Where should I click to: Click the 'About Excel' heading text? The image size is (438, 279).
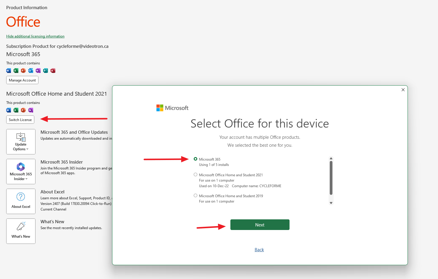coord(52,192)
